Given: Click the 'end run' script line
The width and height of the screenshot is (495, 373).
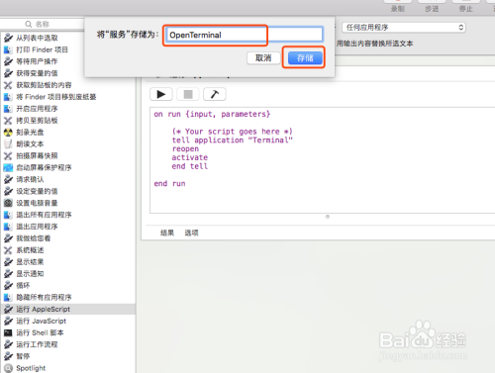Looking at the screenshot, I should (169, 184).
